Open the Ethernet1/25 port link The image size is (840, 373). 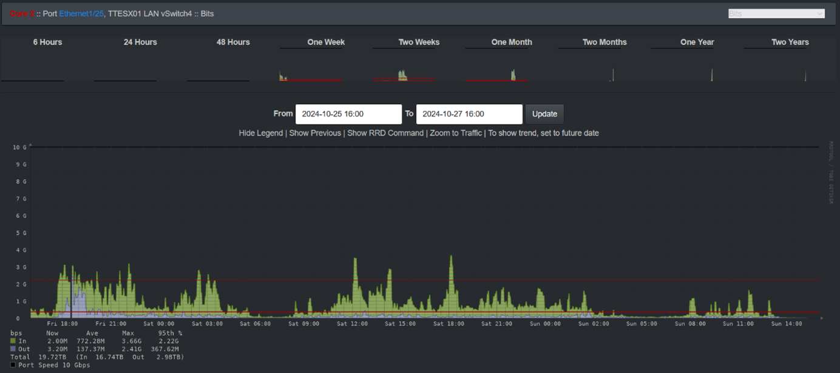click(x=81, y=13)
